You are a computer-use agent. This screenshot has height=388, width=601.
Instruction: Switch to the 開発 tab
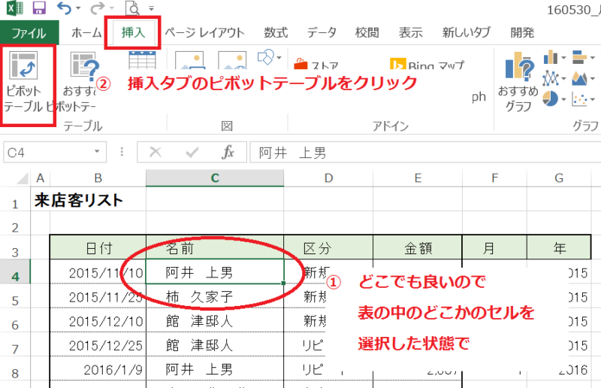[522, 33]
